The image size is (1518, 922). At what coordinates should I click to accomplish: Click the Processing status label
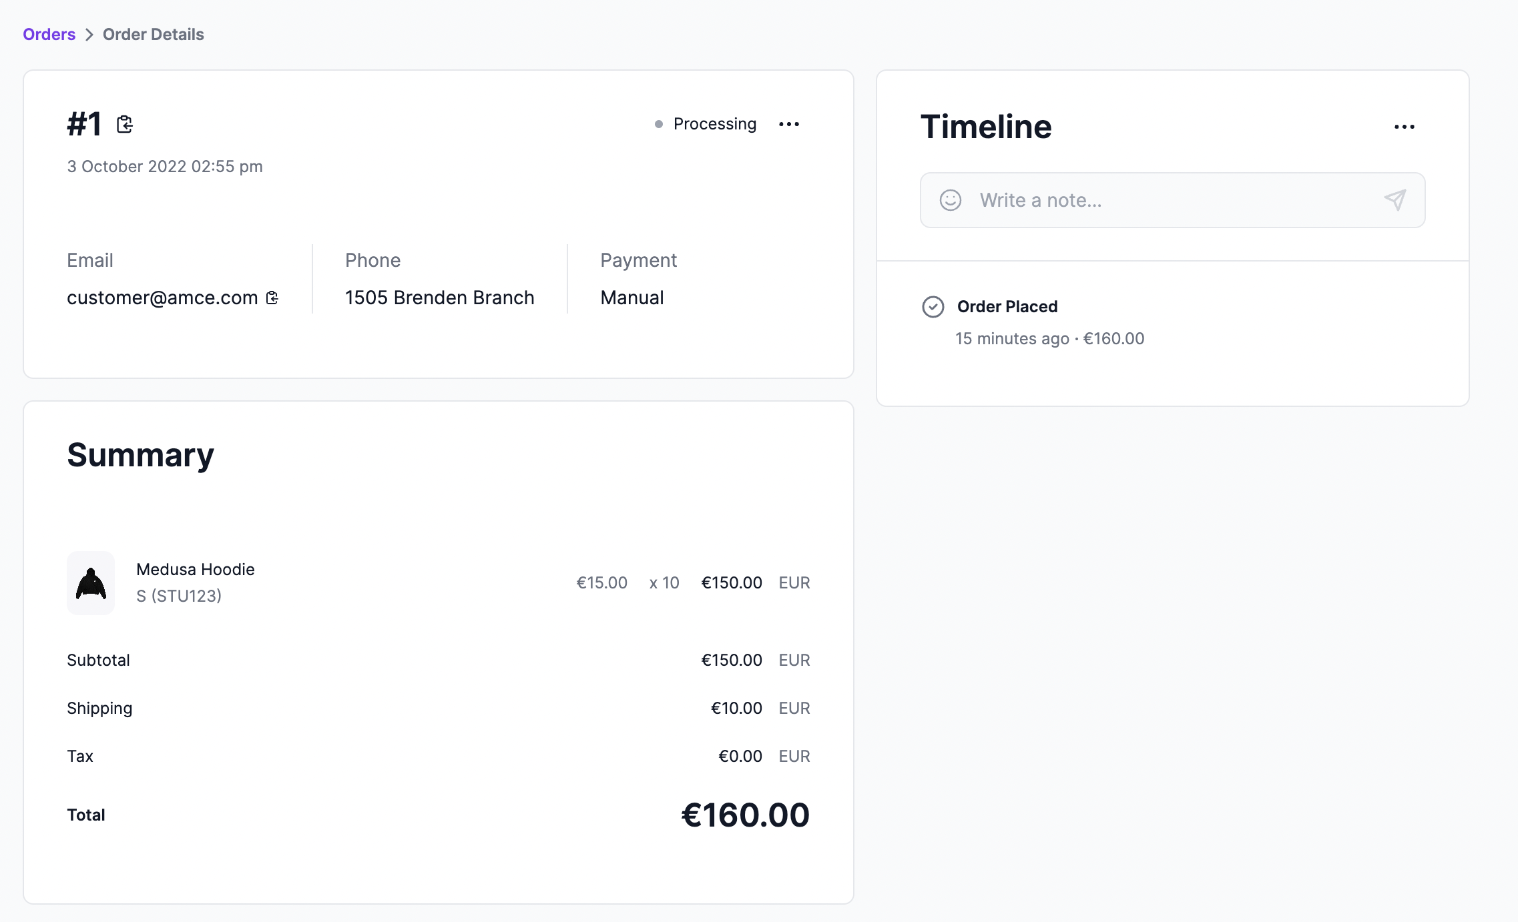pos(714,124)
